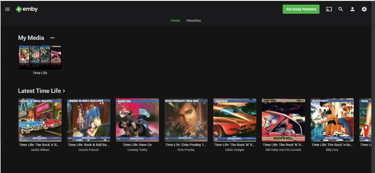
Task: Click the Jackie Wilson artist link
Action: (x=40, y=150)
